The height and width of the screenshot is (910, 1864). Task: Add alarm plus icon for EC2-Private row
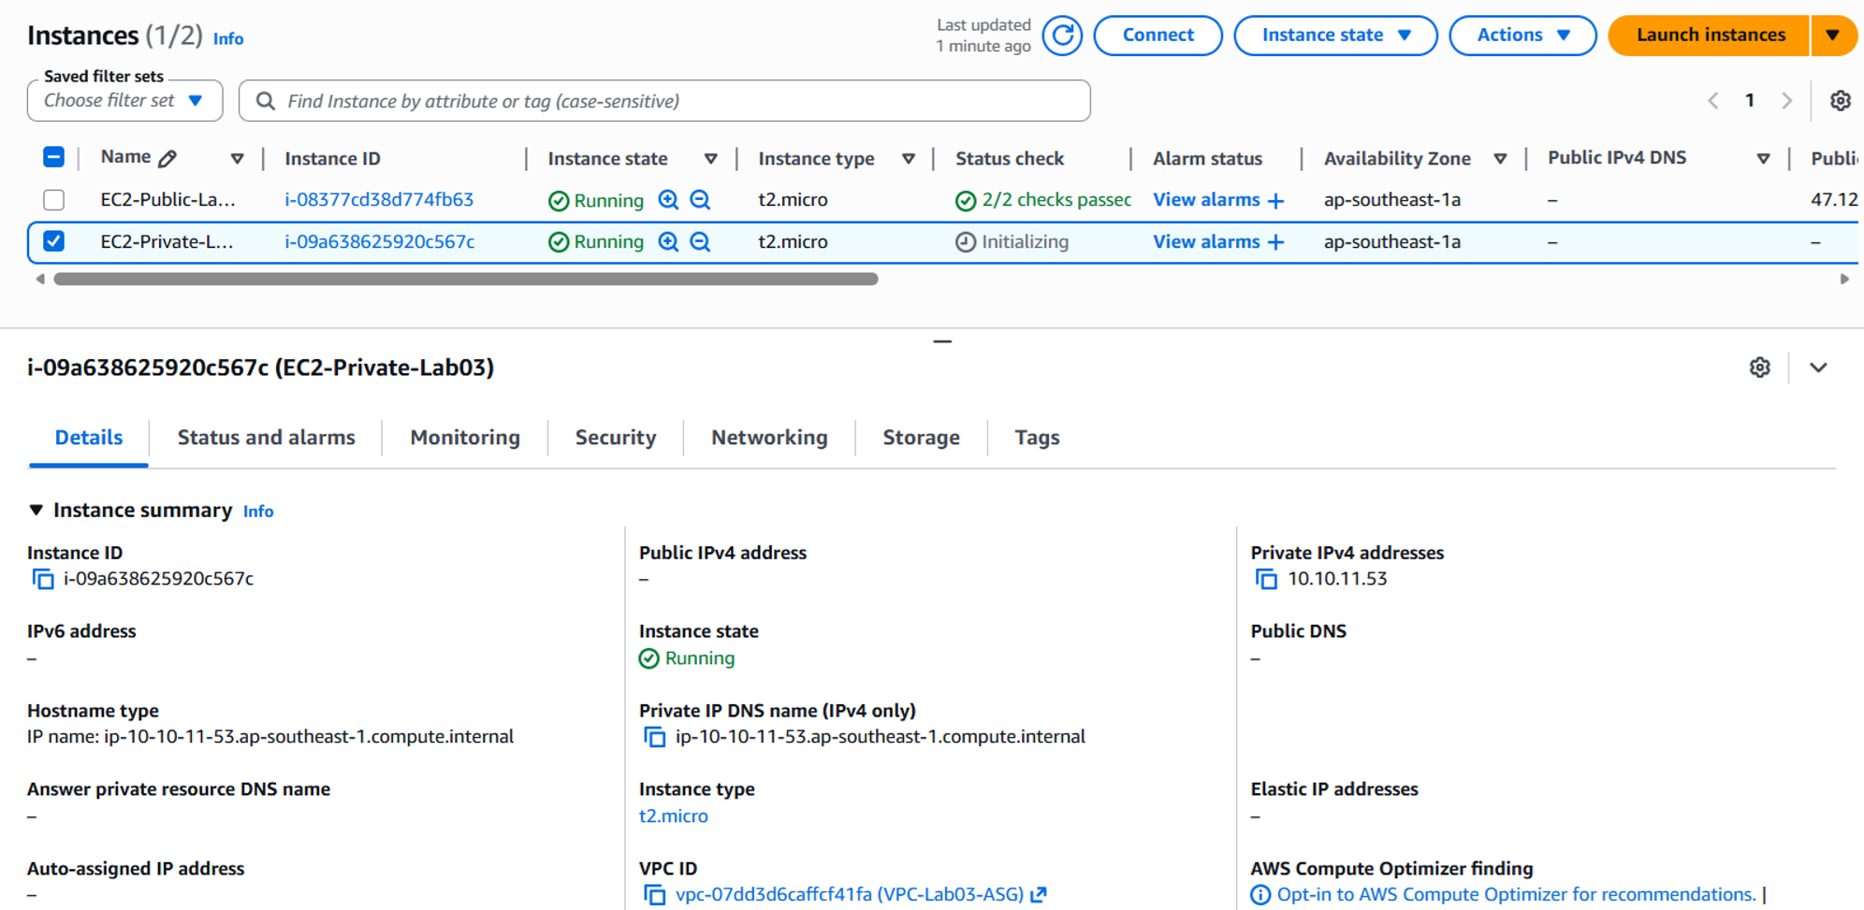click(1275, 242)
